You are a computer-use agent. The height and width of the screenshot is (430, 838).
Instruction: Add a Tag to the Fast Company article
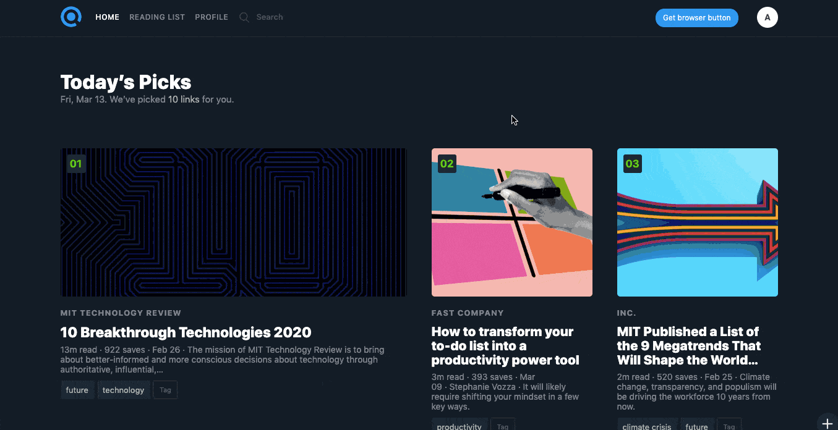503,426
